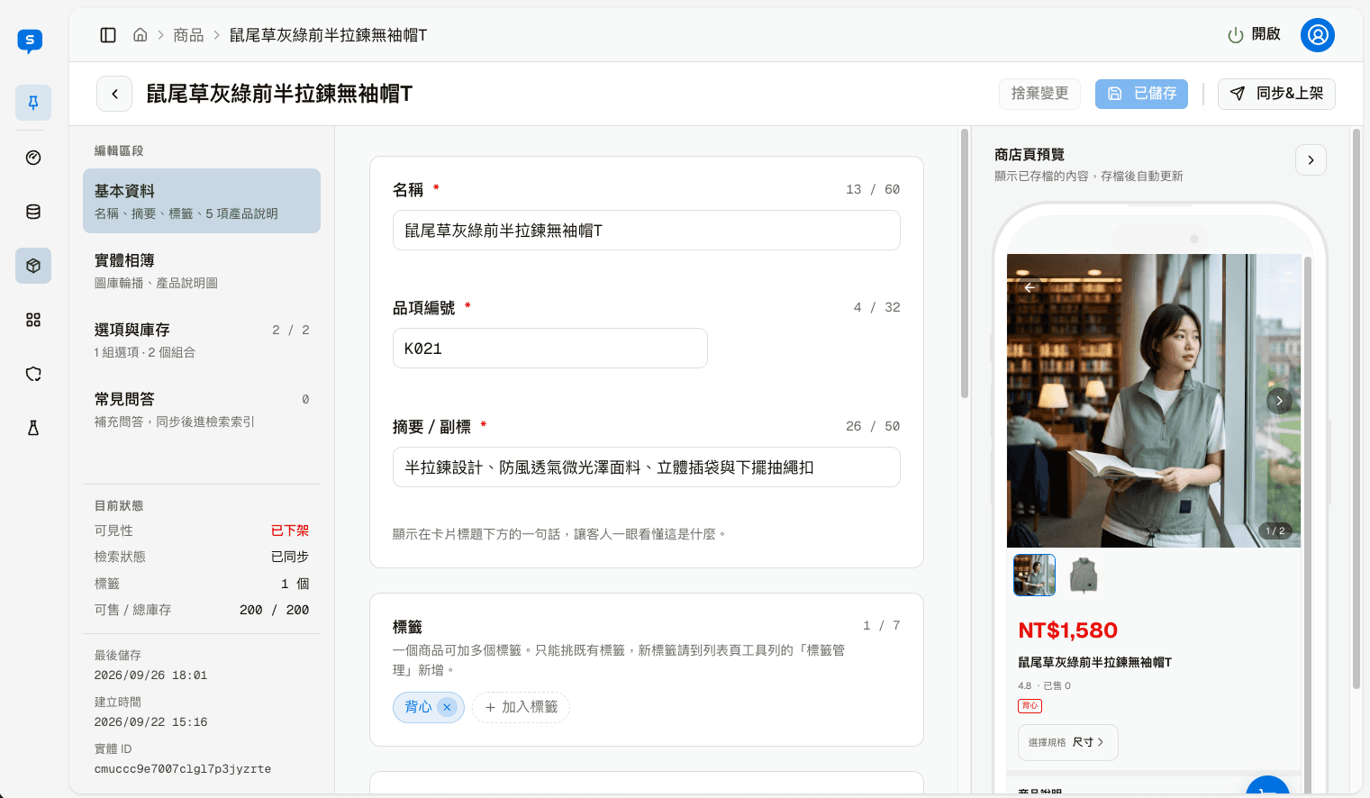
Task: Remove the 背心 tag with its x icon
Action: 447,707
